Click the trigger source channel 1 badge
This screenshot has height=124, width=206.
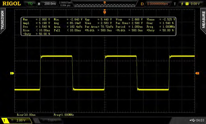click(x=187, y=4)
